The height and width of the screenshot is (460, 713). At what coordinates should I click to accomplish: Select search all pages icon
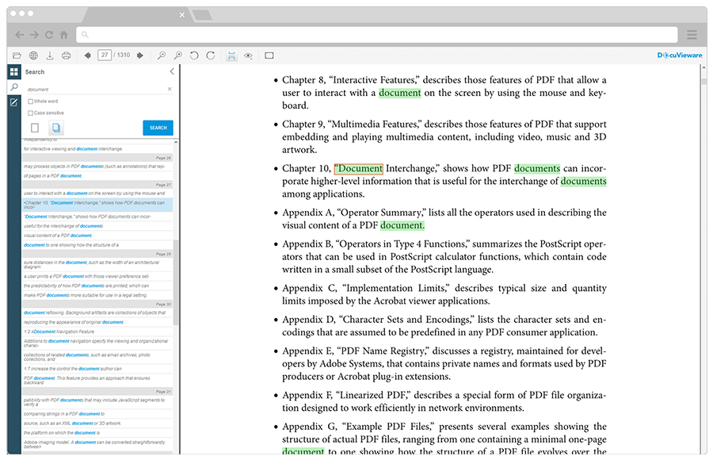point(56,128)
